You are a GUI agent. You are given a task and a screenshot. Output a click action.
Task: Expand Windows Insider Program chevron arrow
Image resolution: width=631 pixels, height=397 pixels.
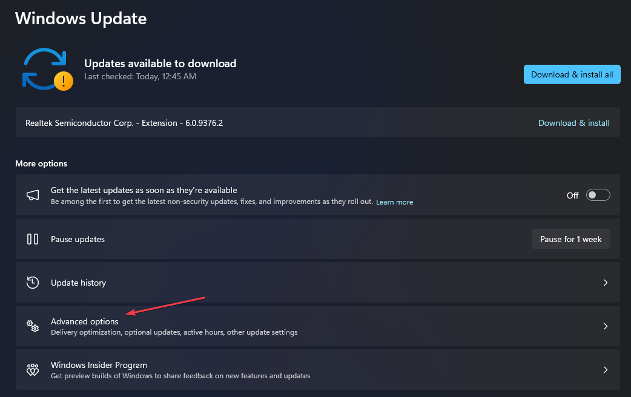point(605,370)
